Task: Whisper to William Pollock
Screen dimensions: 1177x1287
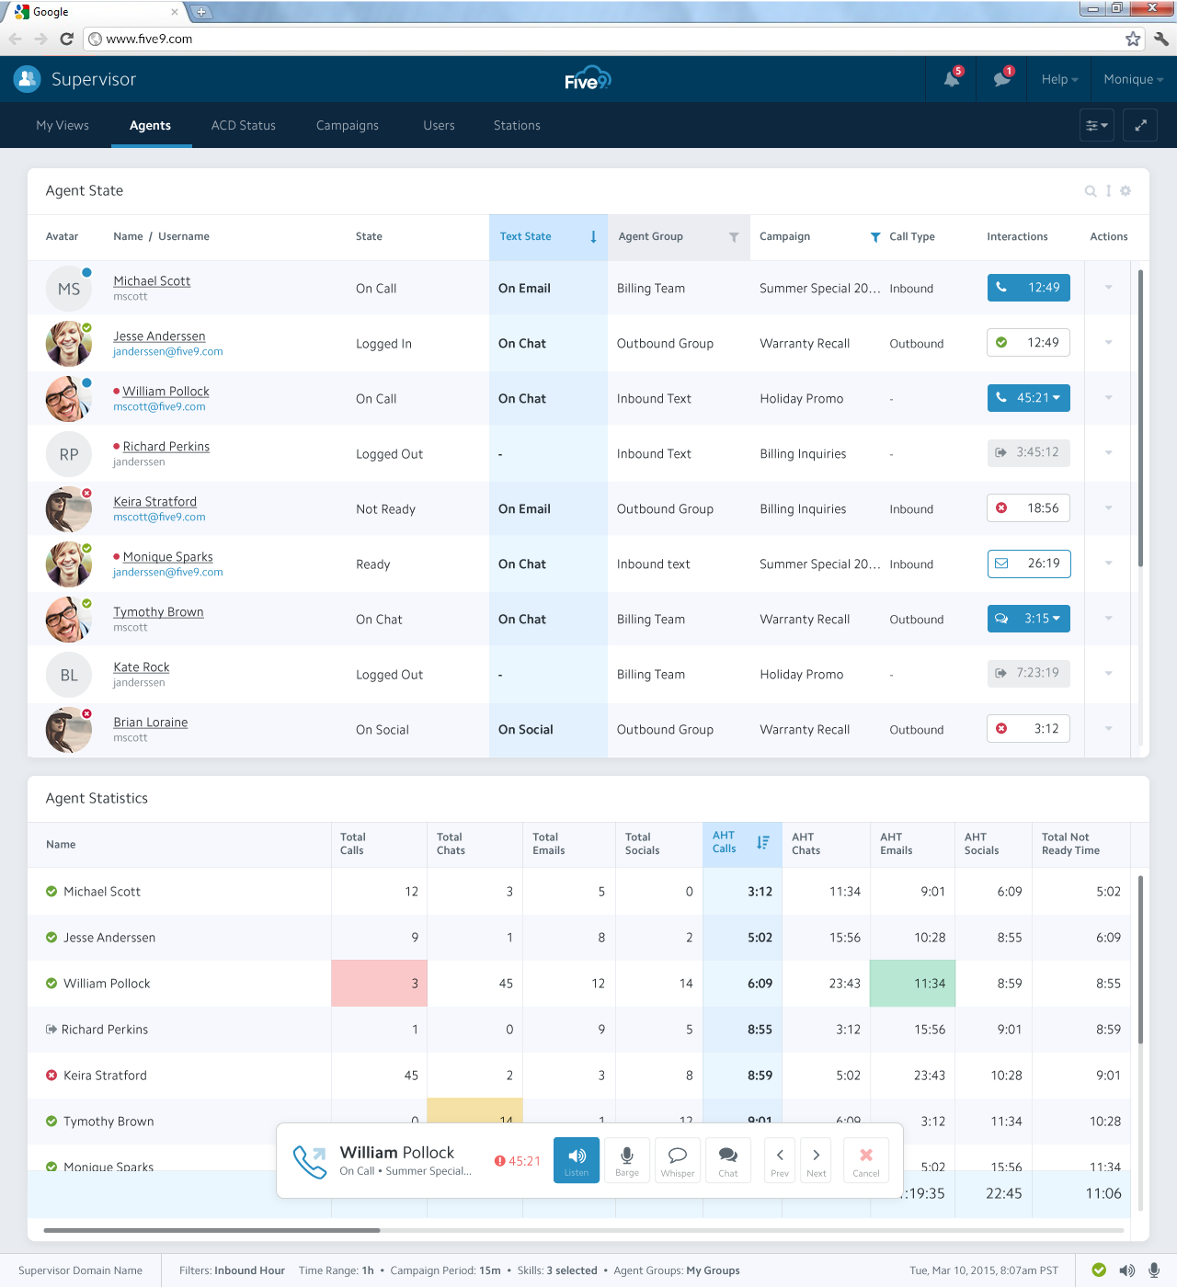Action: pos(678,1159)
